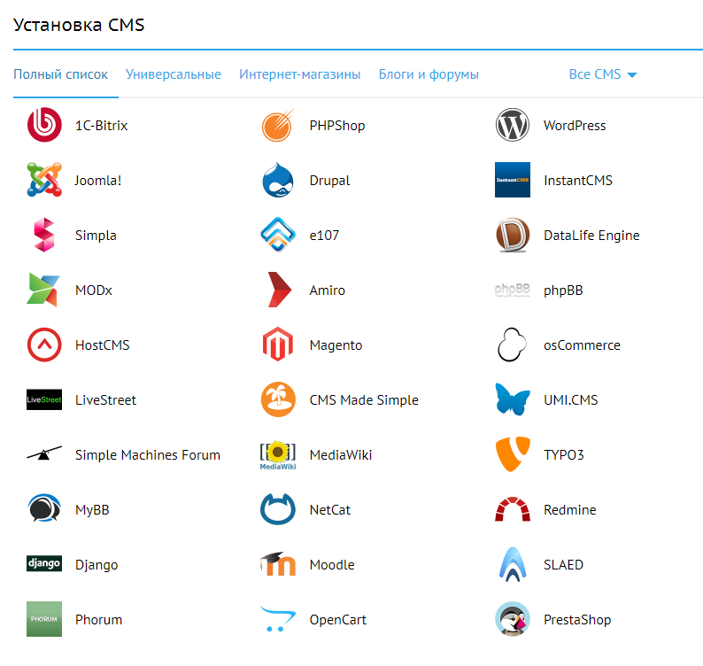Switch to the Интернет-магазины tab
This screenshot has width=703, height=666.
click(299, 74)
